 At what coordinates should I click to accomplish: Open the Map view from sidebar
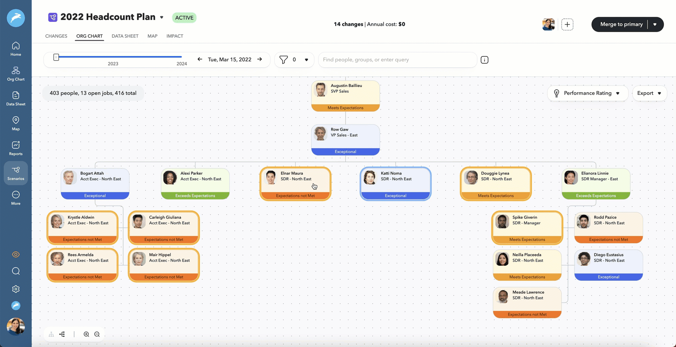pos(15,123)
